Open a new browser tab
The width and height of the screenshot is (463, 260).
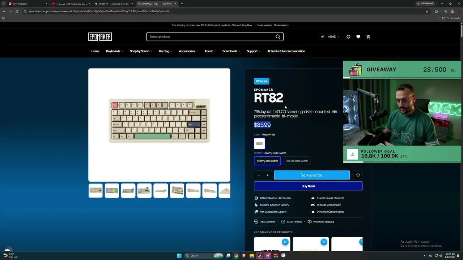182,4
